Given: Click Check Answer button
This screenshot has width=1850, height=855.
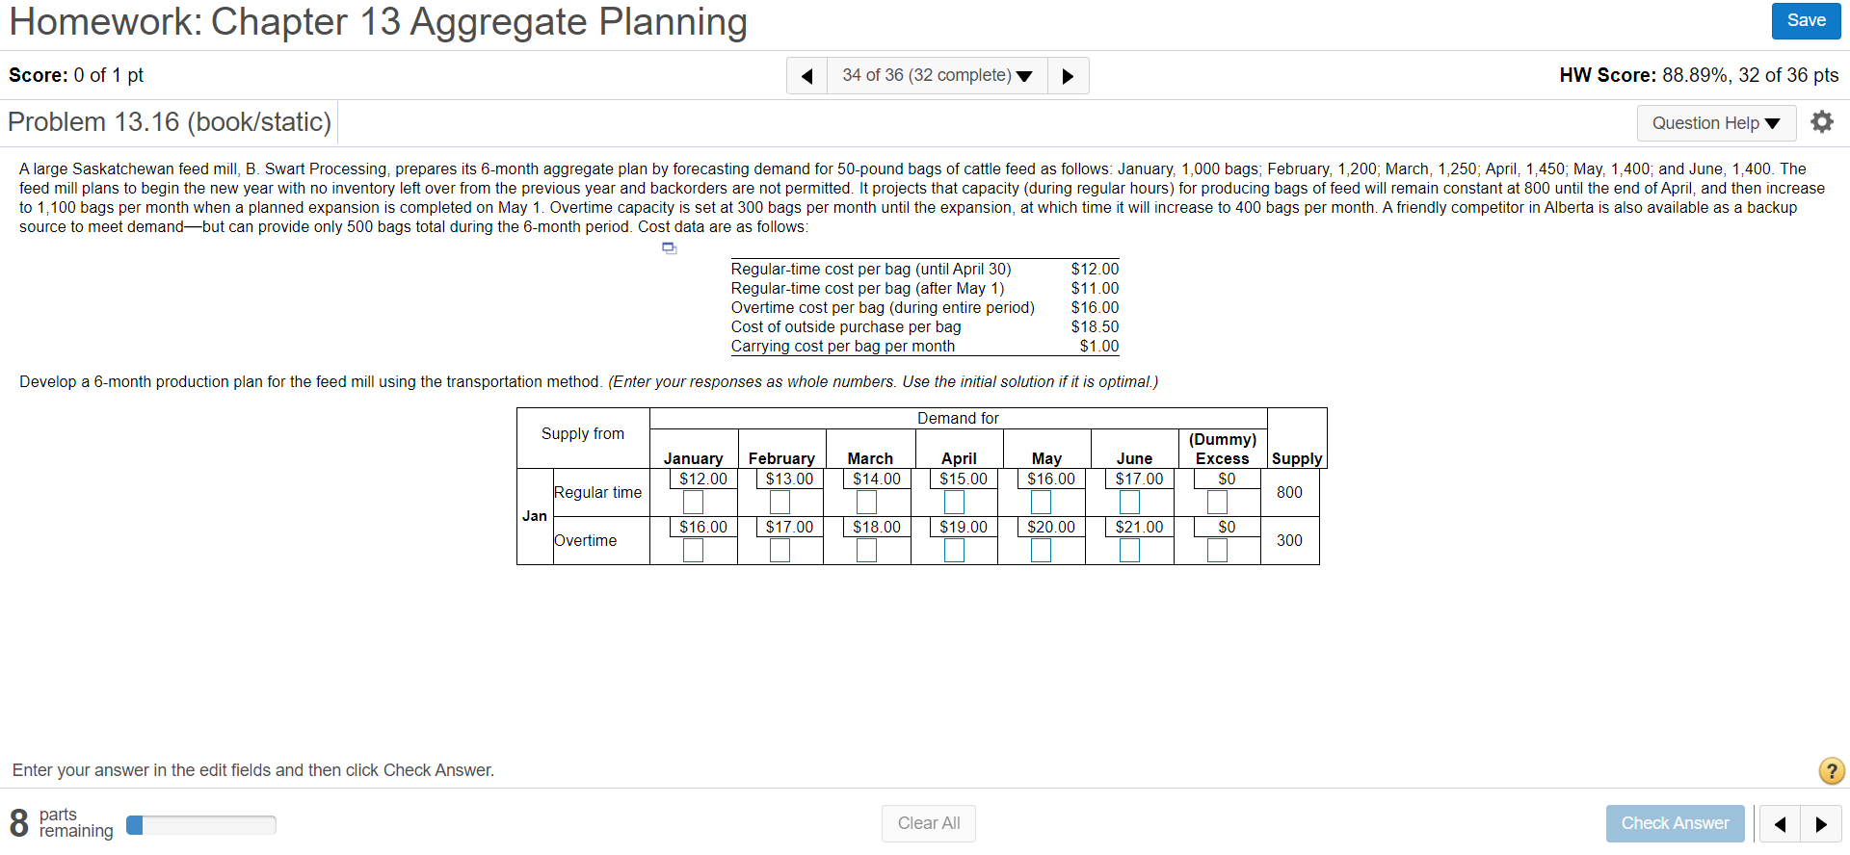Looking at the screenshot, I should coord(1675,823).
